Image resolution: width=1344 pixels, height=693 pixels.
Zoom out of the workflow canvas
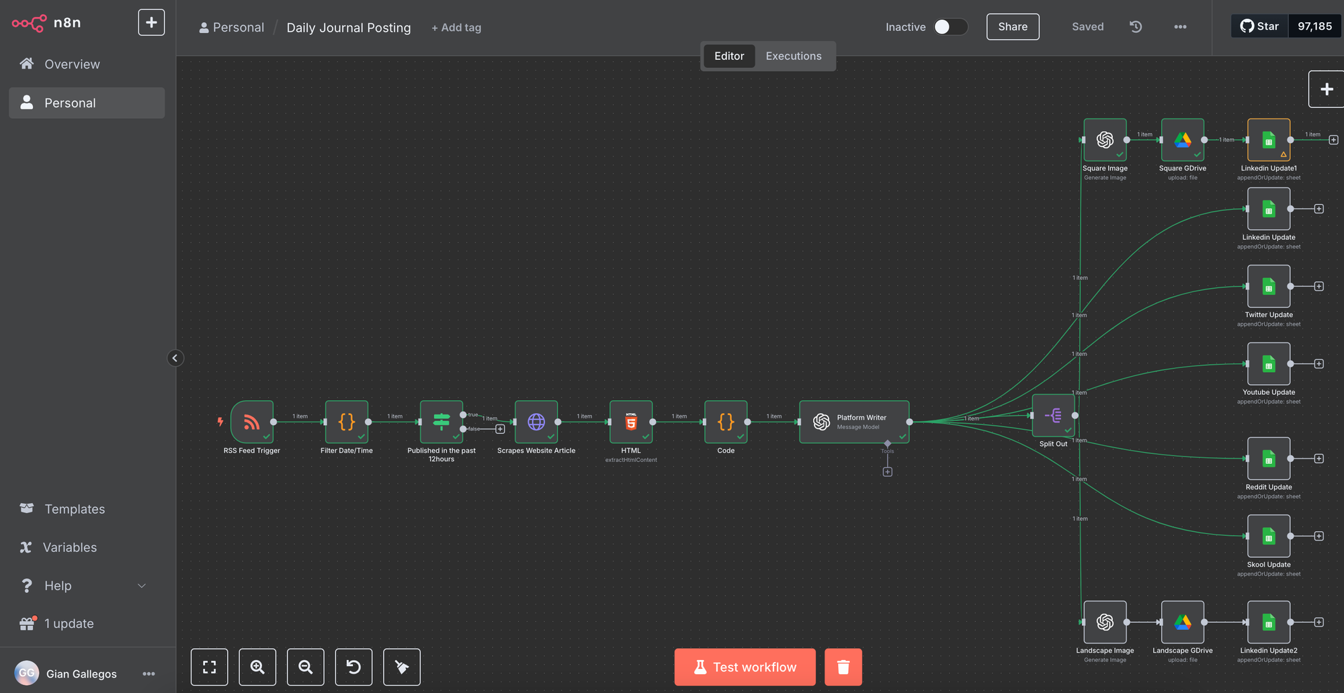pyautogui.click(x=306, y=667)
